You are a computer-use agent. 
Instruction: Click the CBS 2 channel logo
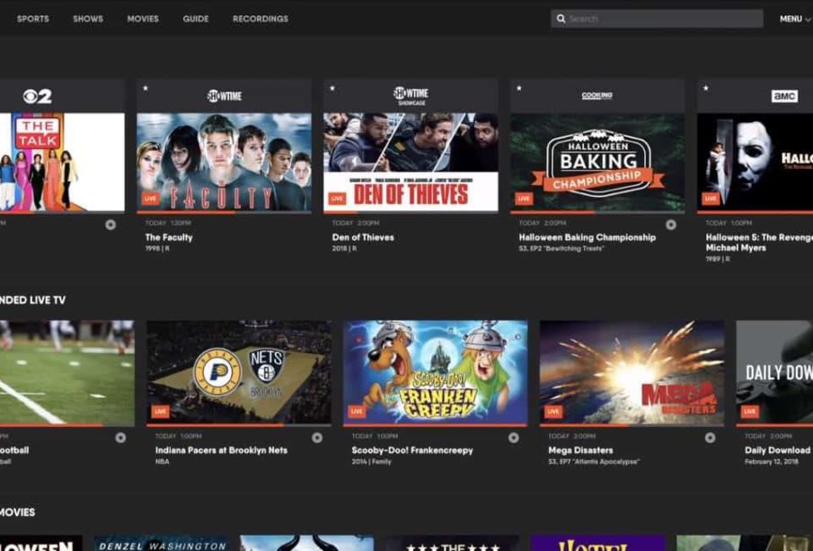[38, 96]
